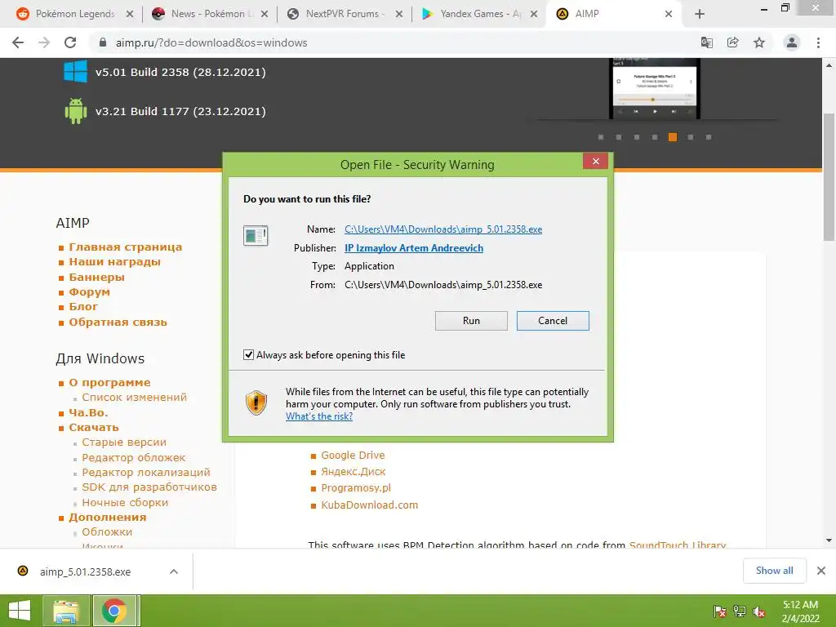Reload the current page

(x=70, y=42)
